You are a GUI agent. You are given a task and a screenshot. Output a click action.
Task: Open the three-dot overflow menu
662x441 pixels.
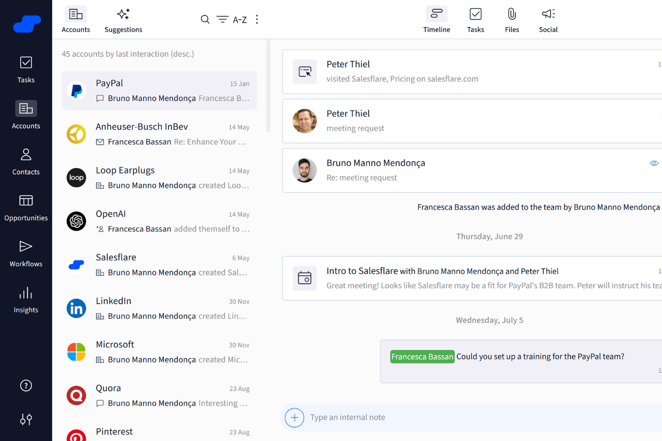tap(257, 19)
